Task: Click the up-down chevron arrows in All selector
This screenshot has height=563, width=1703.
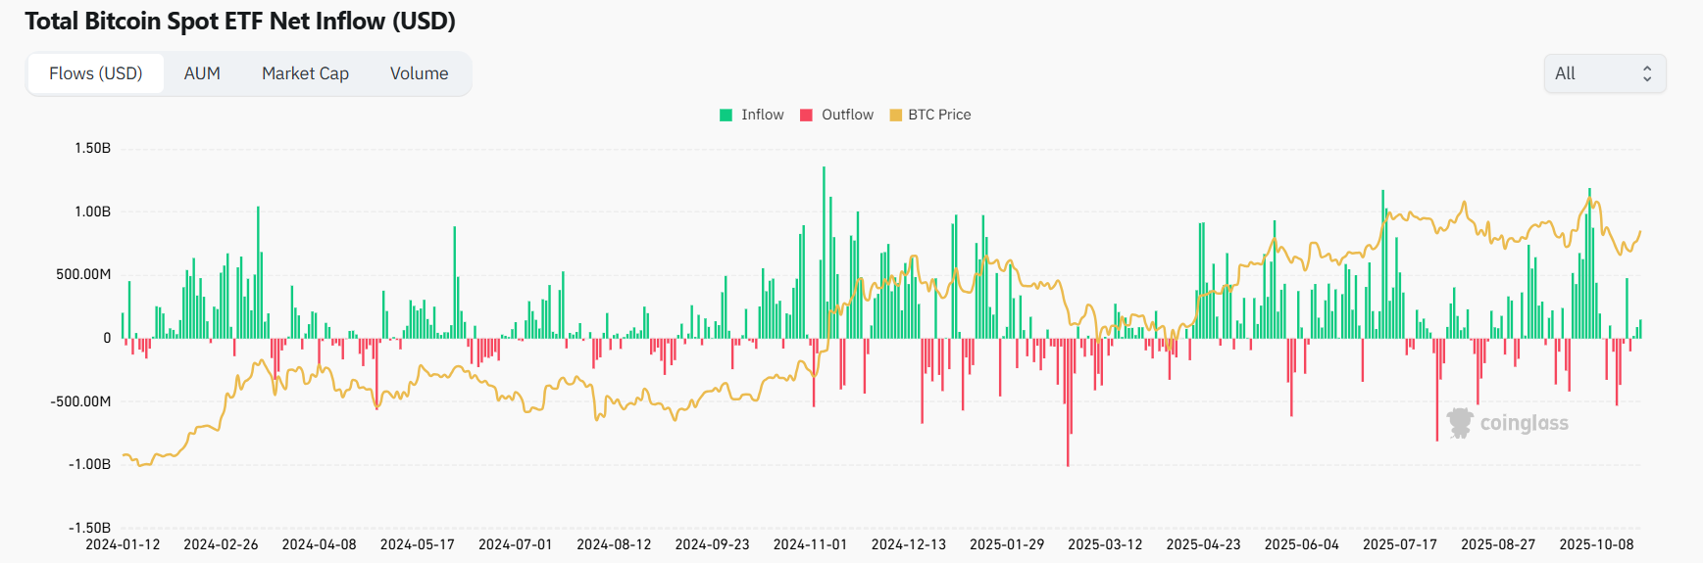Action: click(x=1647, y=73)
